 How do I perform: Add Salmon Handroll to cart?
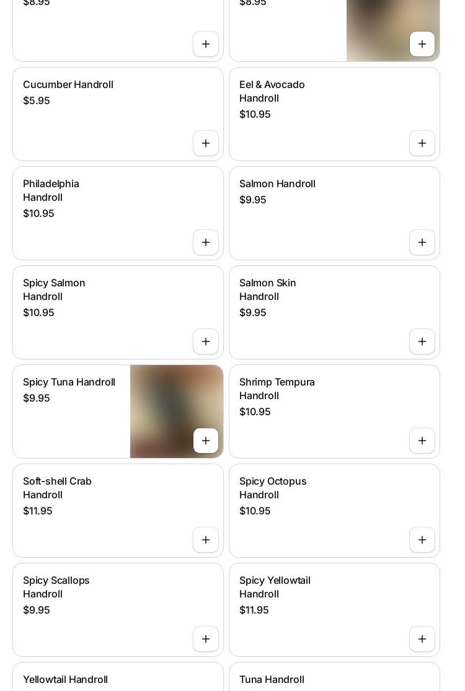click(422, 242)
